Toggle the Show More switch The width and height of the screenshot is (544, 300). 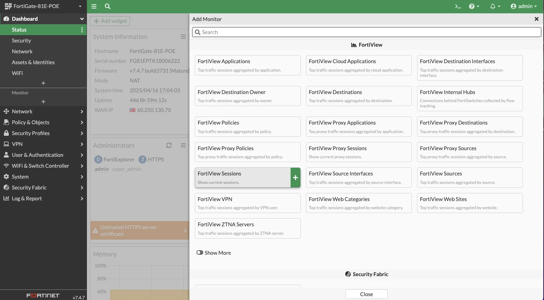200,253
